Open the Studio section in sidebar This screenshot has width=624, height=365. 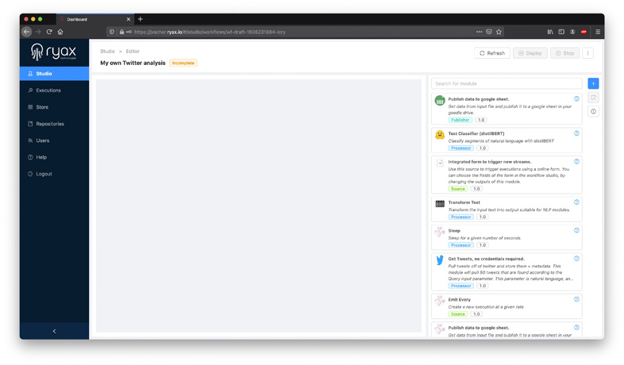click(x=54, y=74)
